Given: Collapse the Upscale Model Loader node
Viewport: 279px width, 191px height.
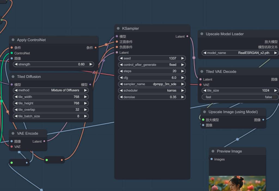Looking at the screenshot, I should (202, 34).
